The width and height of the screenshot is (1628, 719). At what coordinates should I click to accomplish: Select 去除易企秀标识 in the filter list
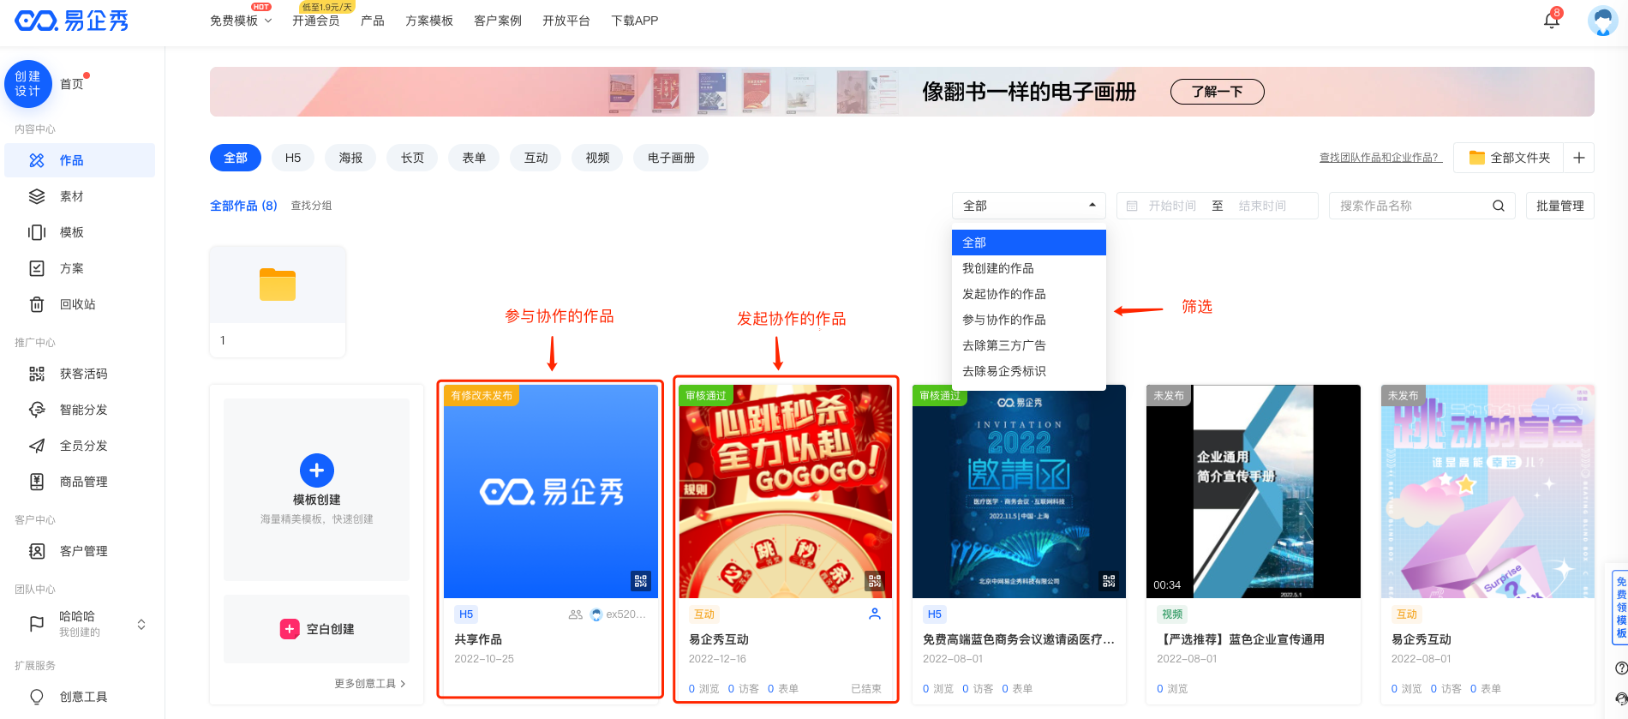click(x=1028, y=371)
